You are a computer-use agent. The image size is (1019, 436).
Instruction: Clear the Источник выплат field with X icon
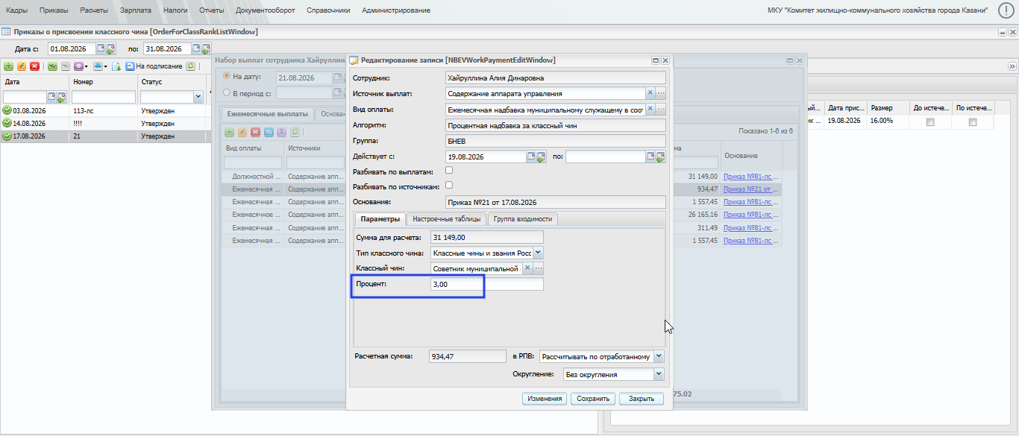click(650, 93)
